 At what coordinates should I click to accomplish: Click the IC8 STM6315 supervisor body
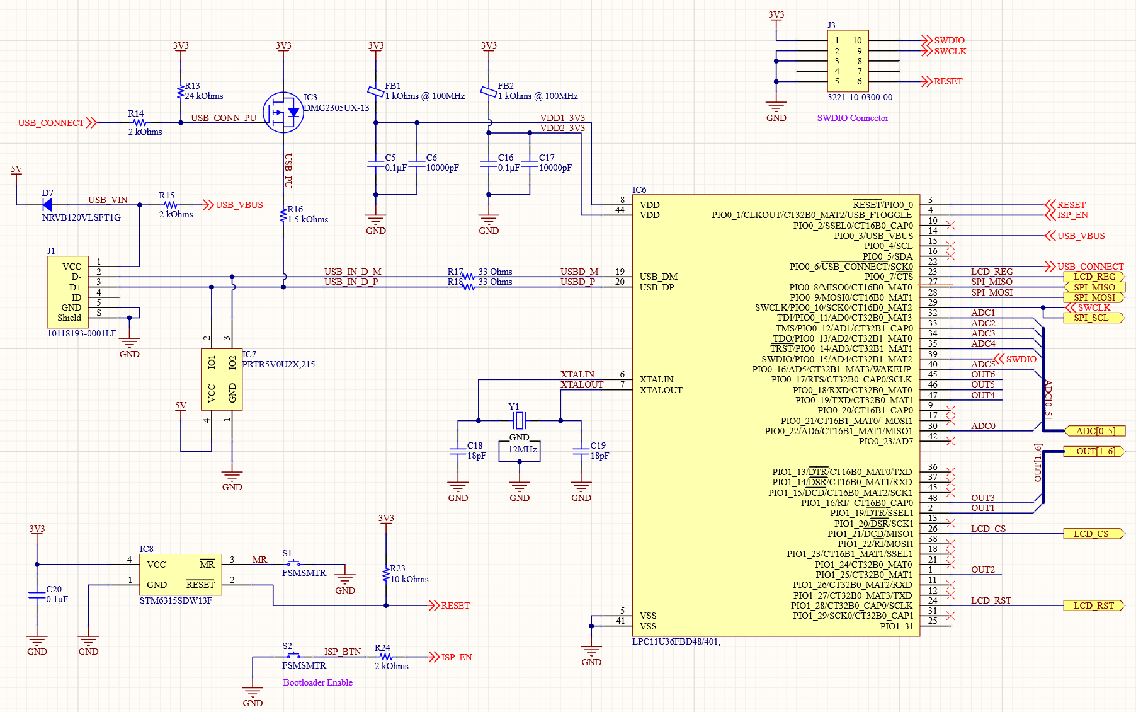(181, 575)
